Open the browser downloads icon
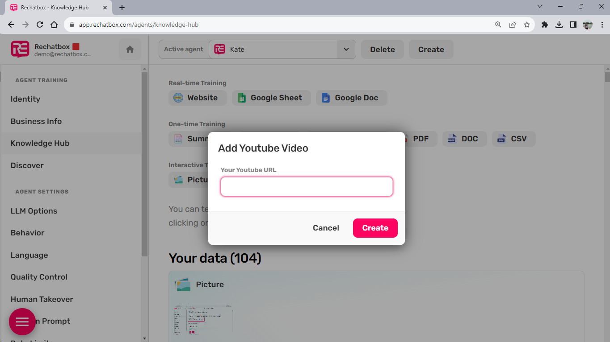 point(559,25)
